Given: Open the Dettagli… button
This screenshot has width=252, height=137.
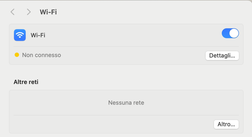Looking at the screenshot, I should click(x=222, y=56).
